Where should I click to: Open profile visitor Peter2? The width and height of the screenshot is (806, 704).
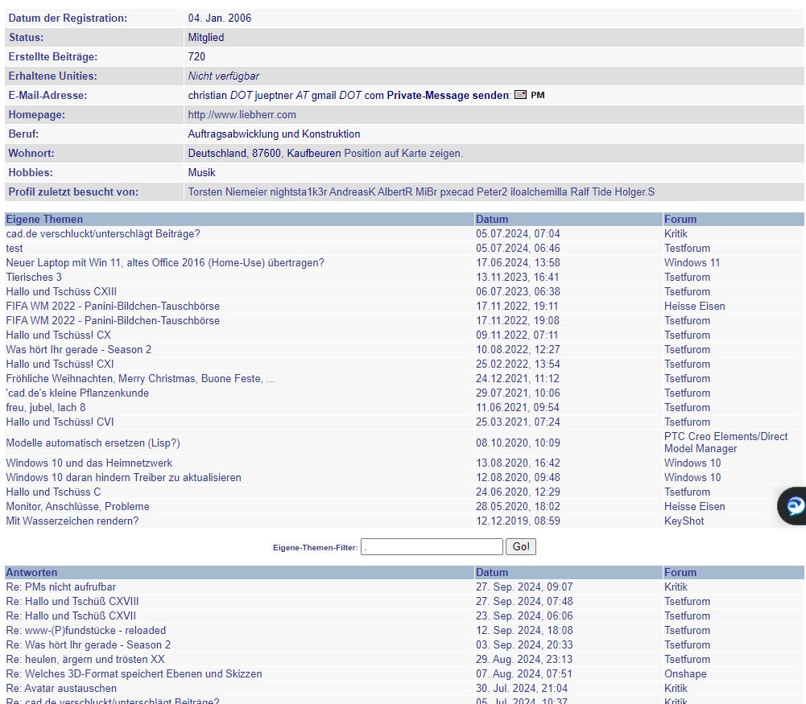pos(492,192)
